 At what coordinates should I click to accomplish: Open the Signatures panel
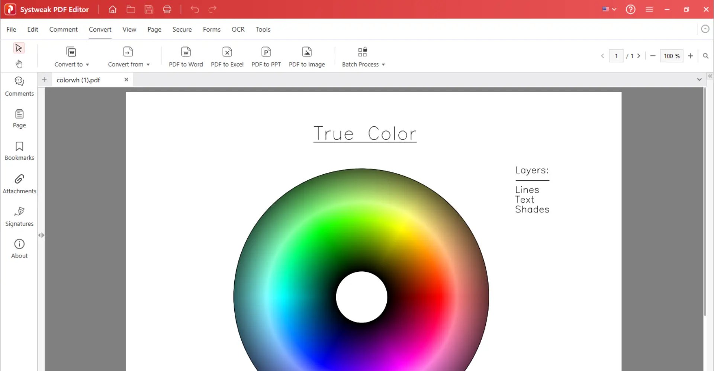point(19,217)
